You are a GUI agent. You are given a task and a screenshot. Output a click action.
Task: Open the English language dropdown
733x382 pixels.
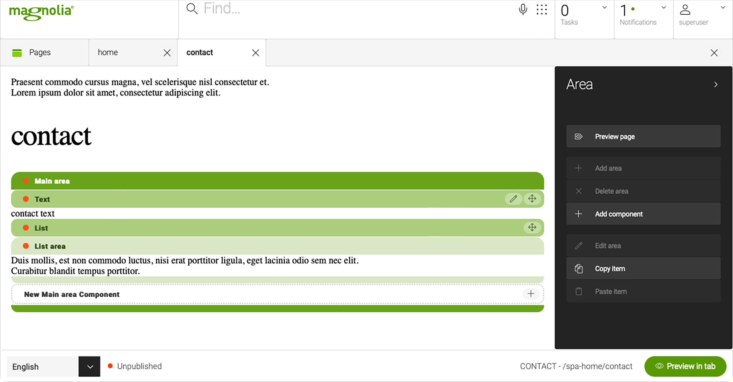(89, 366)
